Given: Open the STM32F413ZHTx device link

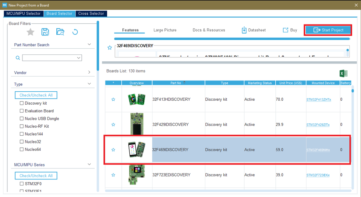Looking at the screenshot, I should 319,100.
